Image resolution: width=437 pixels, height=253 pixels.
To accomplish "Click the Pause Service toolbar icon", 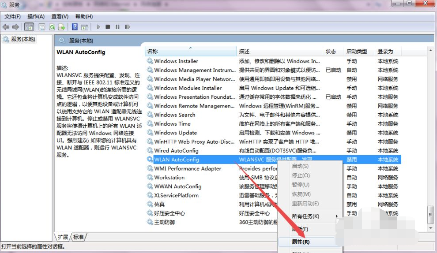I will coord(117,27).
